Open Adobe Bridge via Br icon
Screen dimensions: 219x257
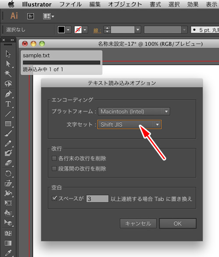[31, 16]
